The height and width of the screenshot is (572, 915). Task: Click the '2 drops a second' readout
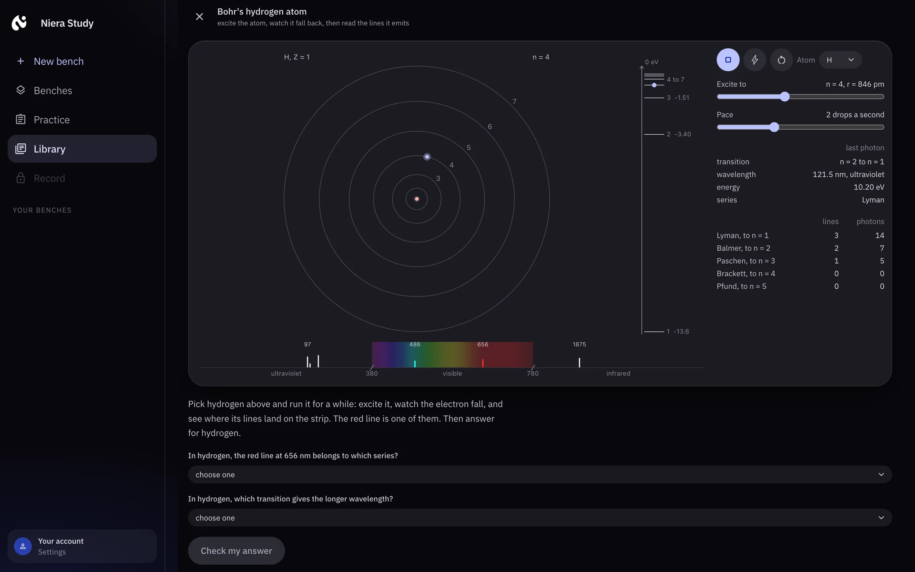[x=855, y=114]
